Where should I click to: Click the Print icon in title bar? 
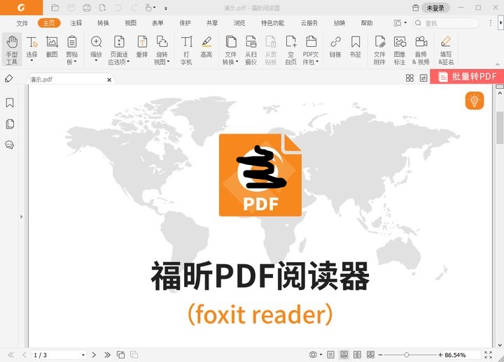[87, 8]
